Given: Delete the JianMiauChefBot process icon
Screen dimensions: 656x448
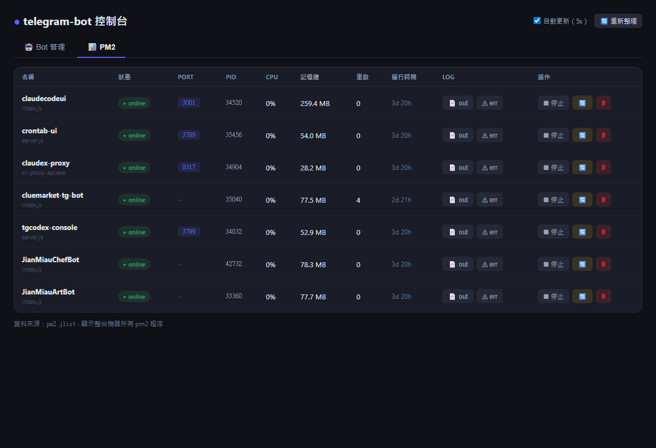Looking at the screenshot, I should click(604, 264).
